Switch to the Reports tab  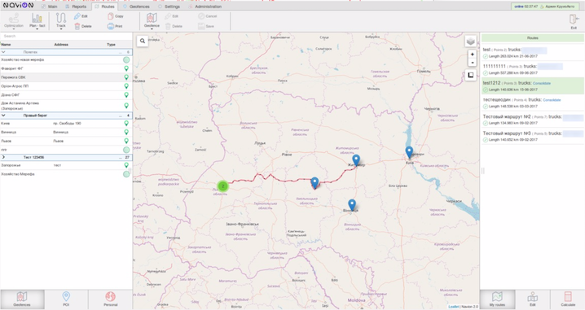(x=76, y=7)
